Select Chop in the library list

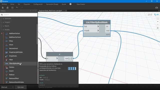click(11, 41)
